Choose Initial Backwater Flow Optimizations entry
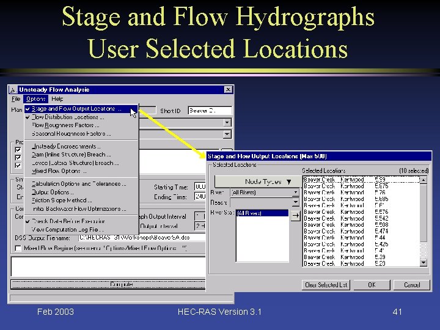 coord(81,209)
